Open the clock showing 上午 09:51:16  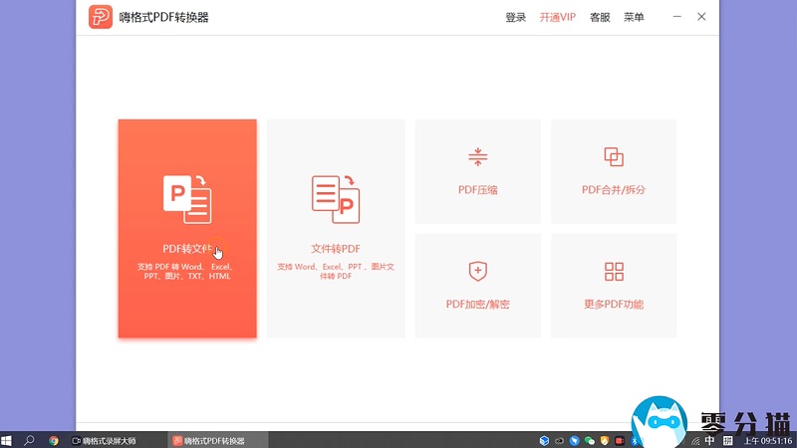coord(768,440)
